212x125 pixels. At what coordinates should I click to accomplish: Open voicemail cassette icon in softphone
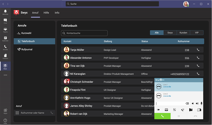(x=166, y=110)
